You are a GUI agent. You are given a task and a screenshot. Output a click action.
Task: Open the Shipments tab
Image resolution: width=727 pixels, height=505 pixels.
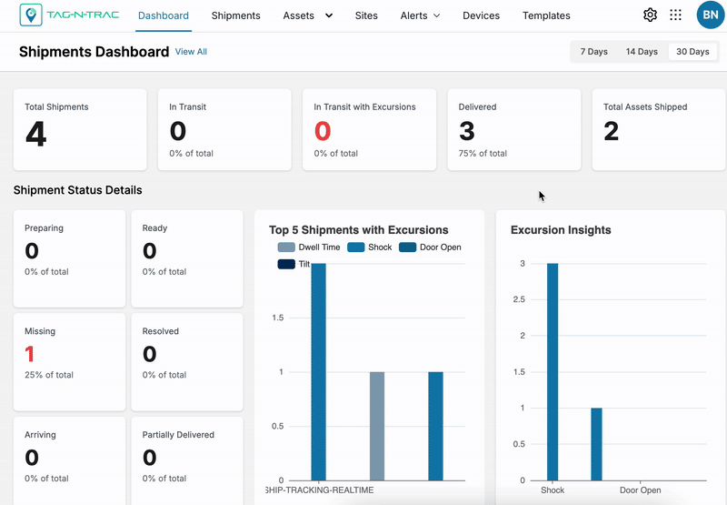click(x=235, y=15)
